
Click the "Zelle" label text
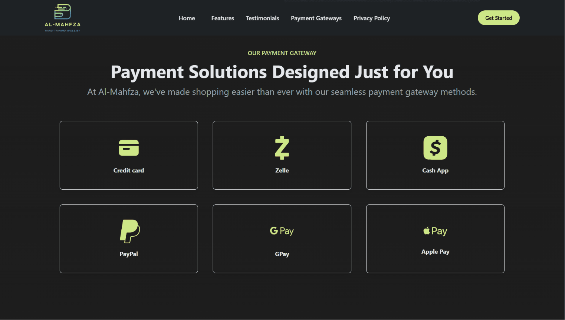pyautogui.click(x=282, y=170)
